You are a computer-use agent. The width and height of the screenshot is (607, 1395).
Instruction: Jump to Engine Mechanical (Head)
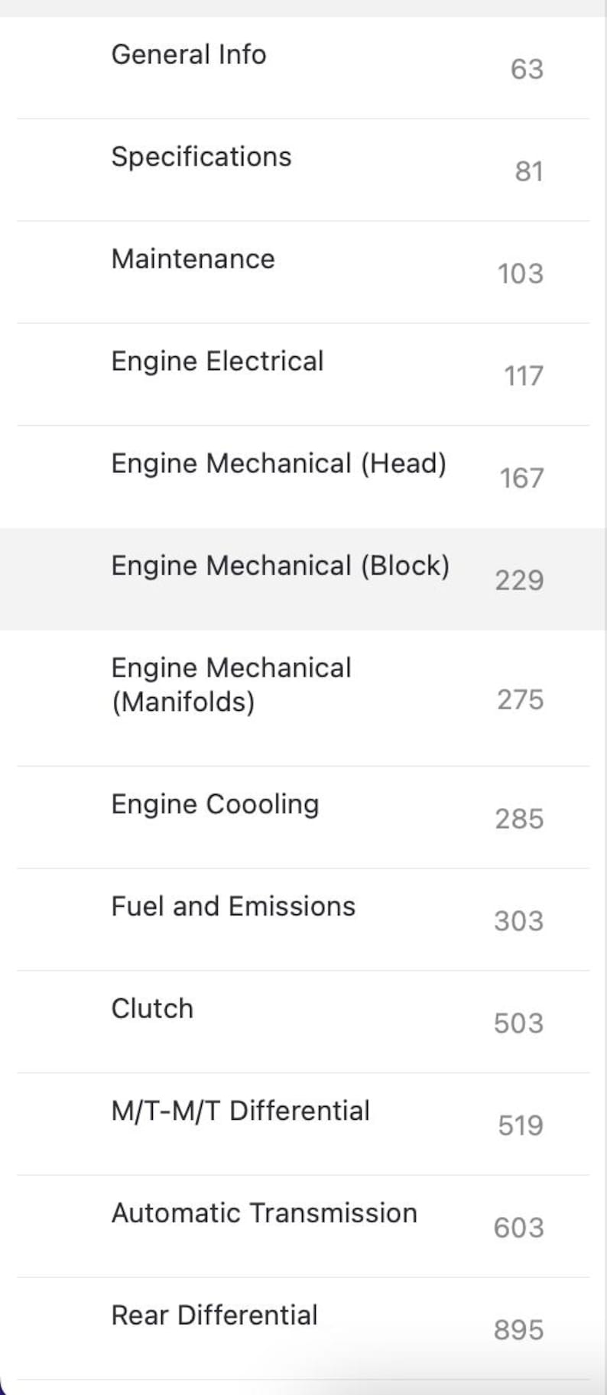click(278, 463)
